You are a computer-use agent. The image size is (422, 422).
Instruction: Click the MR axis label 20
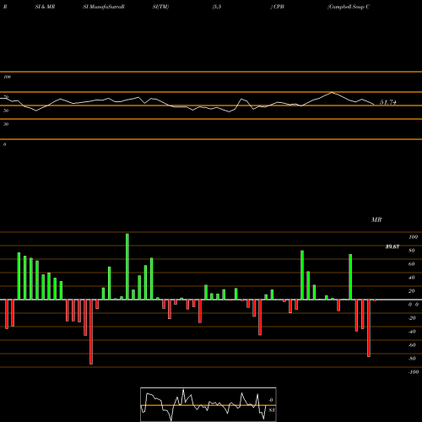[412, 291]
